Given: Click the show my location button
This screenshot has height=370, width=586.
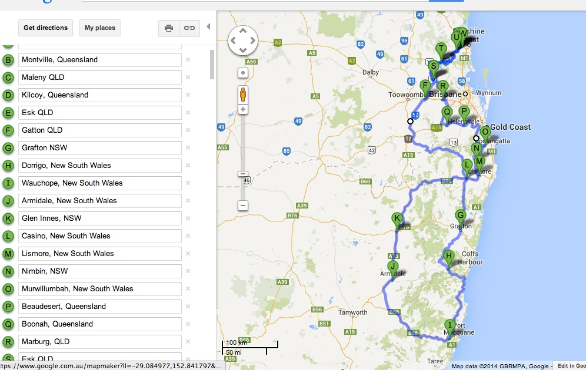Looking at the screenshot, I should click(x=243, y=73).
